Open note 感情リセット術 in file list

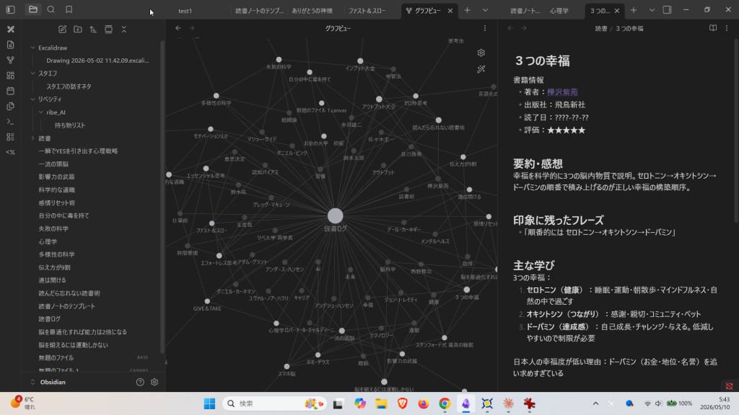tap(56, 202)
